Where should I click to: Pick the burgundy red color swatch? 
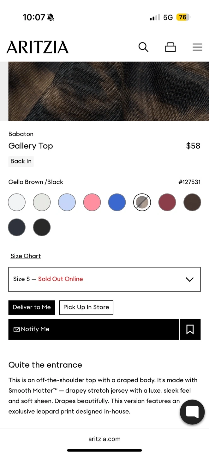(167, 202)
